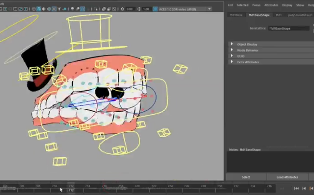Switch to the polySmoothFace1 tab

pos(300,15)
